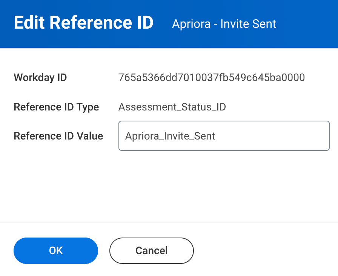Viewport: 338px width, 276px height.
Task: Select the Workday ID value 765a5366dd7010037fb549c645ba0000
Action: click(212, 78)
